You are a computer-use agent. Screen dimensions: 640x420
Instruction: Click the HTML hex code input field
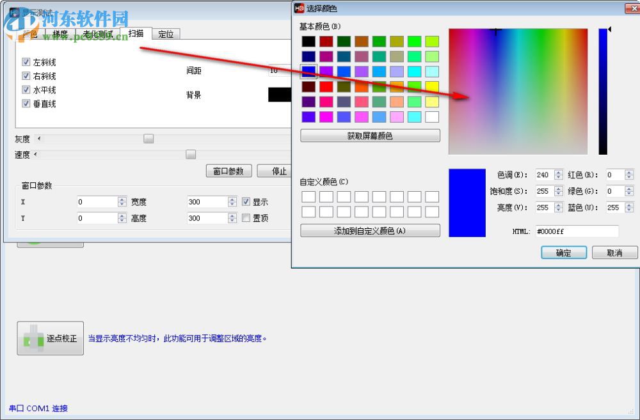point(576,231)
